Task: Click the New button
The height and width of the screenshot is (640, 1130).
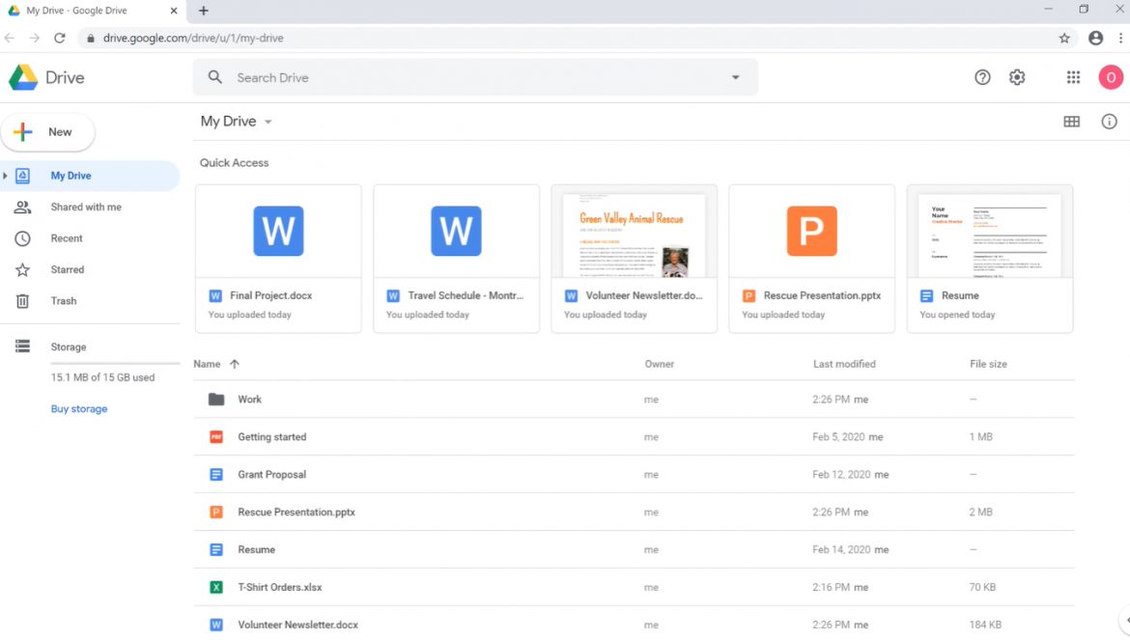Action: (48, 131)
